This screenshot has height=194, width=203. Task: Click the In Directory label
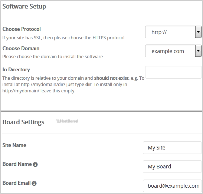pos(16,70)
